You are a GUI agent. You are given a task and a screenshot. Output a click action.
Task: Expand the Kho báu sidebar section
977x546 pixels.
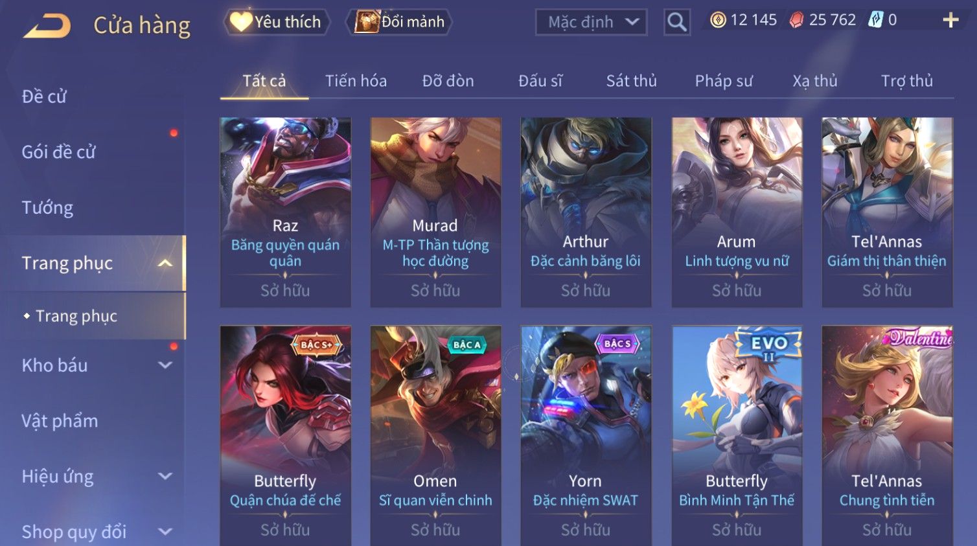click(165, 365)
